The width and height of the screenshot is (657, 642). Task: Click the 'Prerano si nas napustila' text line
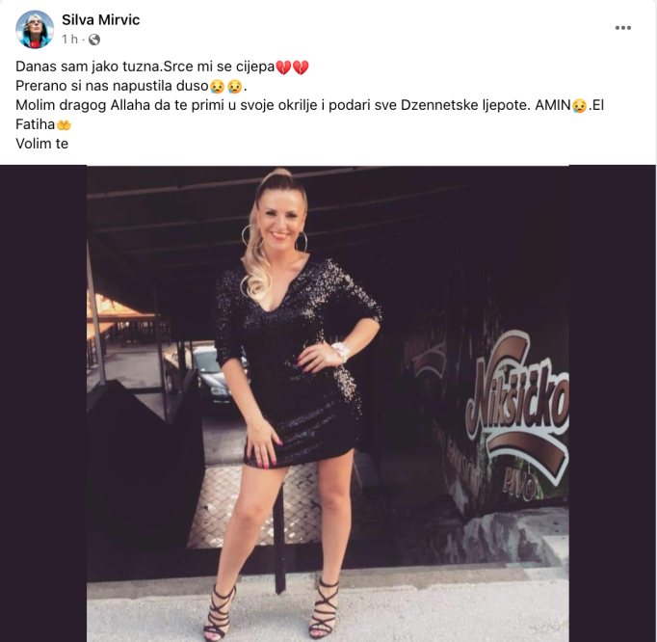click(x=131, y=87)
